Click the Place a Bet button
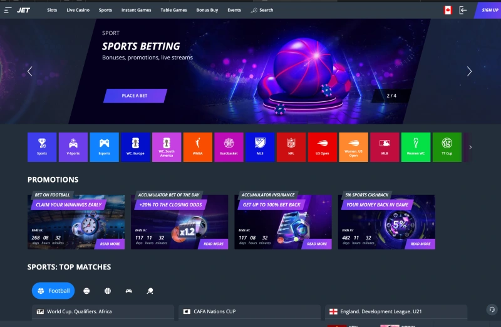The width and height of the screenshot is (501, 327). click(x=135, y=96)
